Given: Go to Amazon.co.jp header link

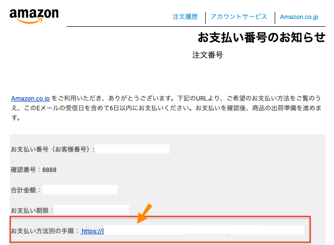Looking at the screenshot, I should [299, 17].
